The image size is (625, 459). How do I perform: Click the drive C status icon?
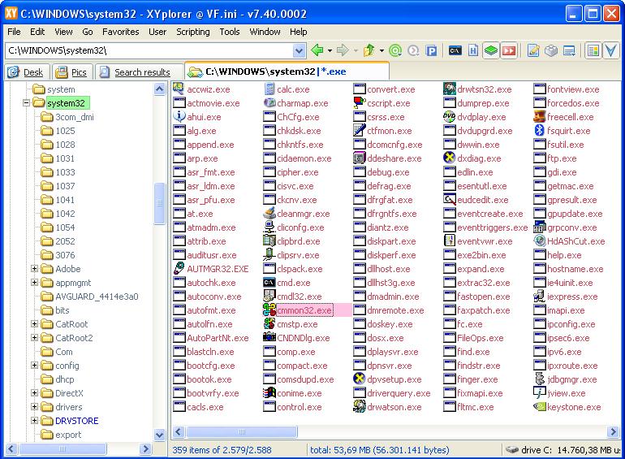(512, 450)
